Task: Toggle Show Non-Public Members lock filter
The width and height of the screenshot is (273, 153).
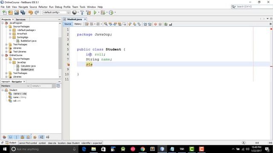Action: point(23,137)
